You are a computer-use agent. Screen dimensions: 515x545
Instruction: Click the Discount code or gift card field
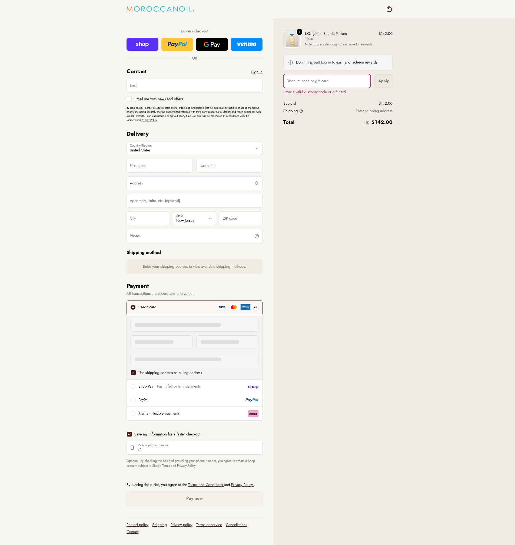(327, 81)
